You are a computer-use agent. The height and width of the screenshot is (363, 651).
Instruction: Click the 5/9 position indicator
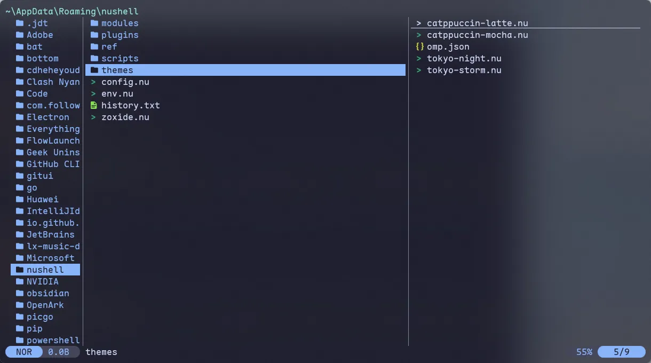click(622, 352)
